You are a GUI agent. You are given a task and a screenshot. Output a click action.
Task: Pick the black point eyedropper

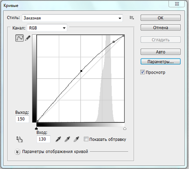(x=58, y=139)
